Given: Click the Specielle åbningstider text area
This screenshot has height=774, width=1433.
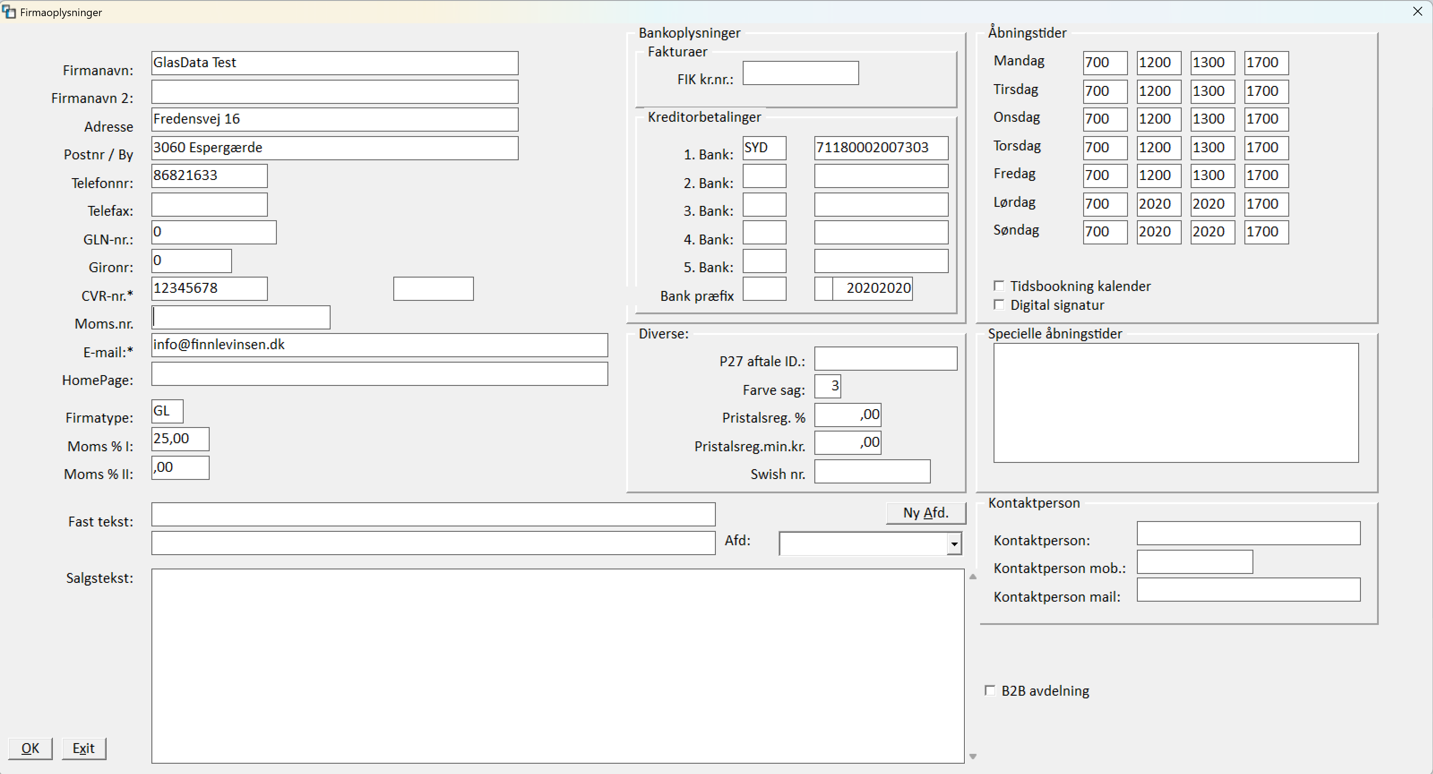Looking at the screenshot, I should 1176,402.
